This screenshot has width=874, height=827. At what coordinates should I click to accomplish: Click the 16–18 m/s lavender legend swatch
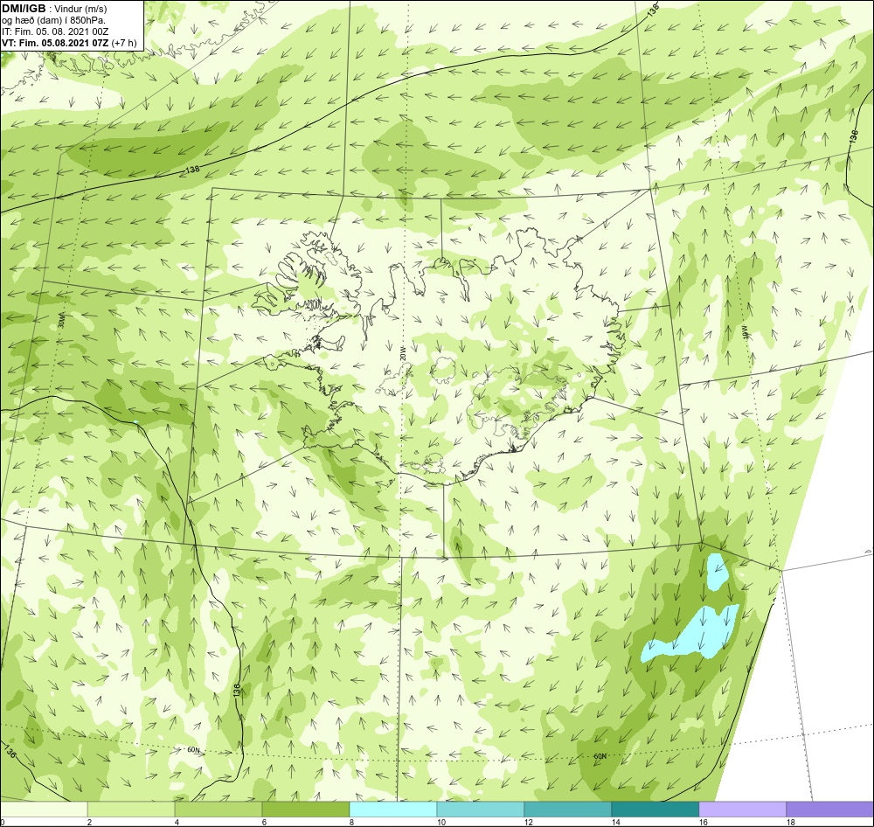coord(742,810)
